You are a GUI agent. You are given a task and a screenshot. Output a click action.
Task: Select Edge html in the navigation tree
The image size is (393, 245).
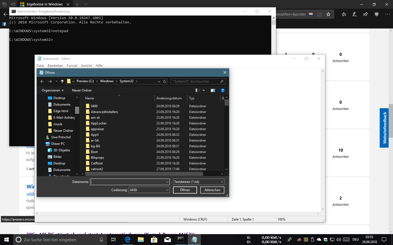[61, 111]
